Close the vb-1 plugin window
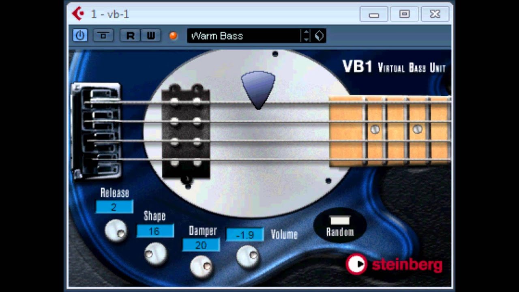 [x=435, y=14]
